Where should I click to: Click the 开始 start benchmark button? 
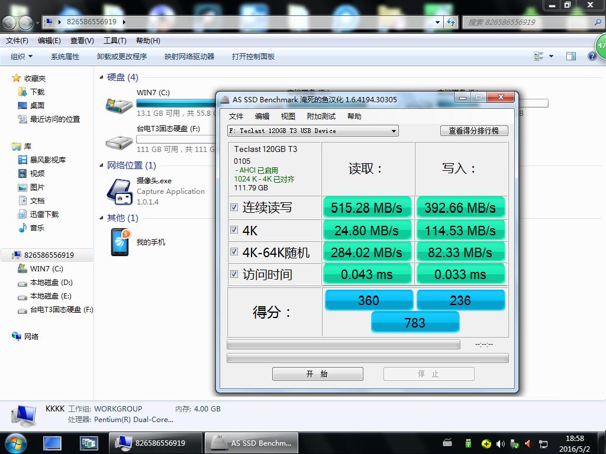coord(317,374)
